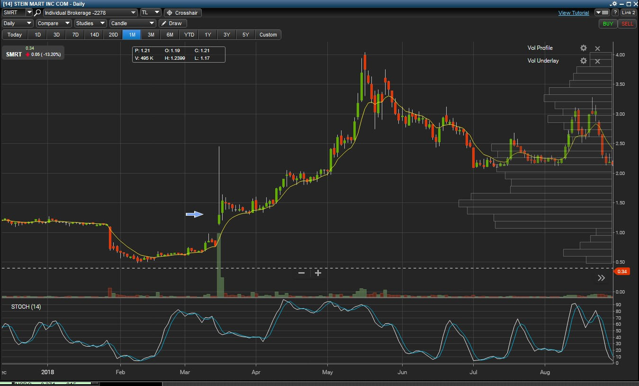
Task: Remove the Vol Underlay study
Action: point(597,61)
